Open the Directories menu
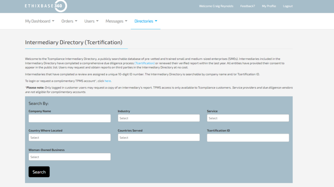Screen dimensions: 334x187 point(146,21)
